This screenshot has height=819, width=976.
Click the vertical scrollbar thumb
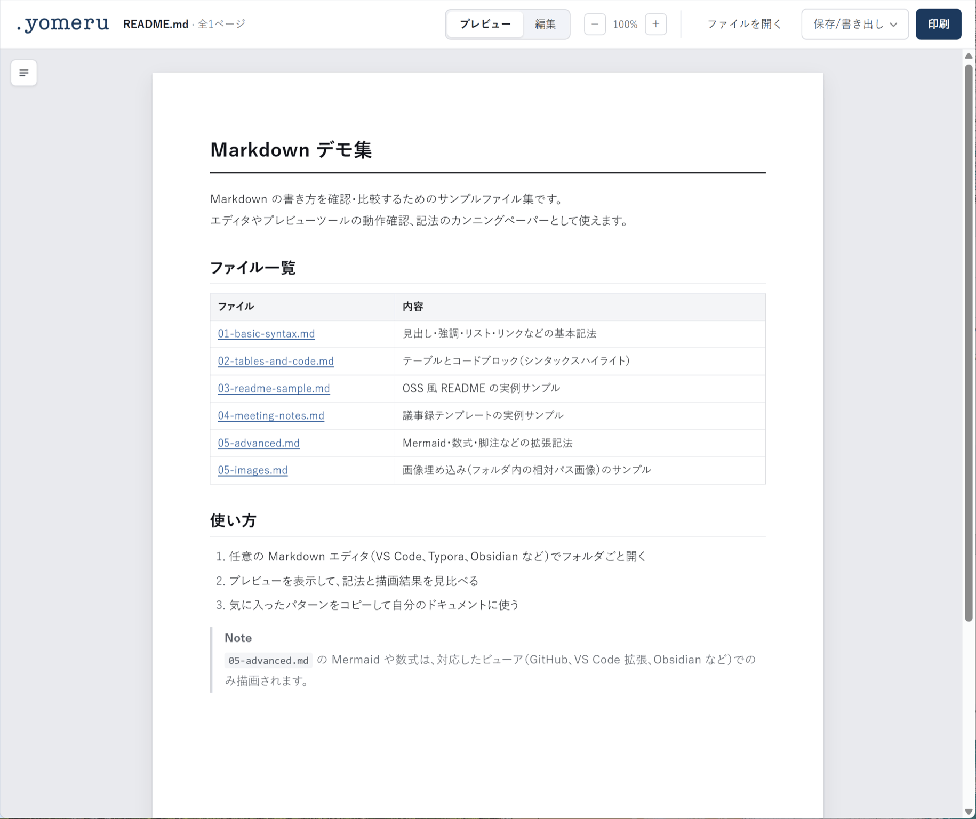pyautogui.click(x=969, y=342)
